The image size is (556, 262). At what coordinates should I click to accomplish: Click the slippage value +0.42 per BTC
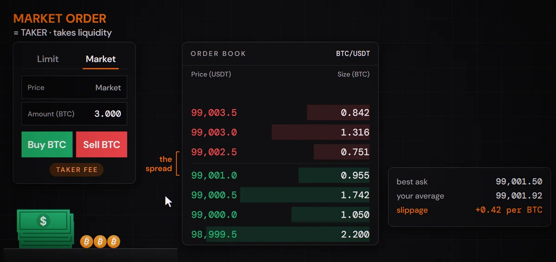click(x=509, y=210)
